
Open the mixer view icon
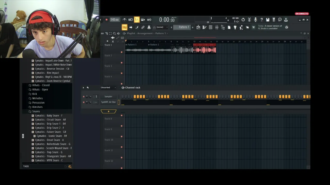point(217,27)
